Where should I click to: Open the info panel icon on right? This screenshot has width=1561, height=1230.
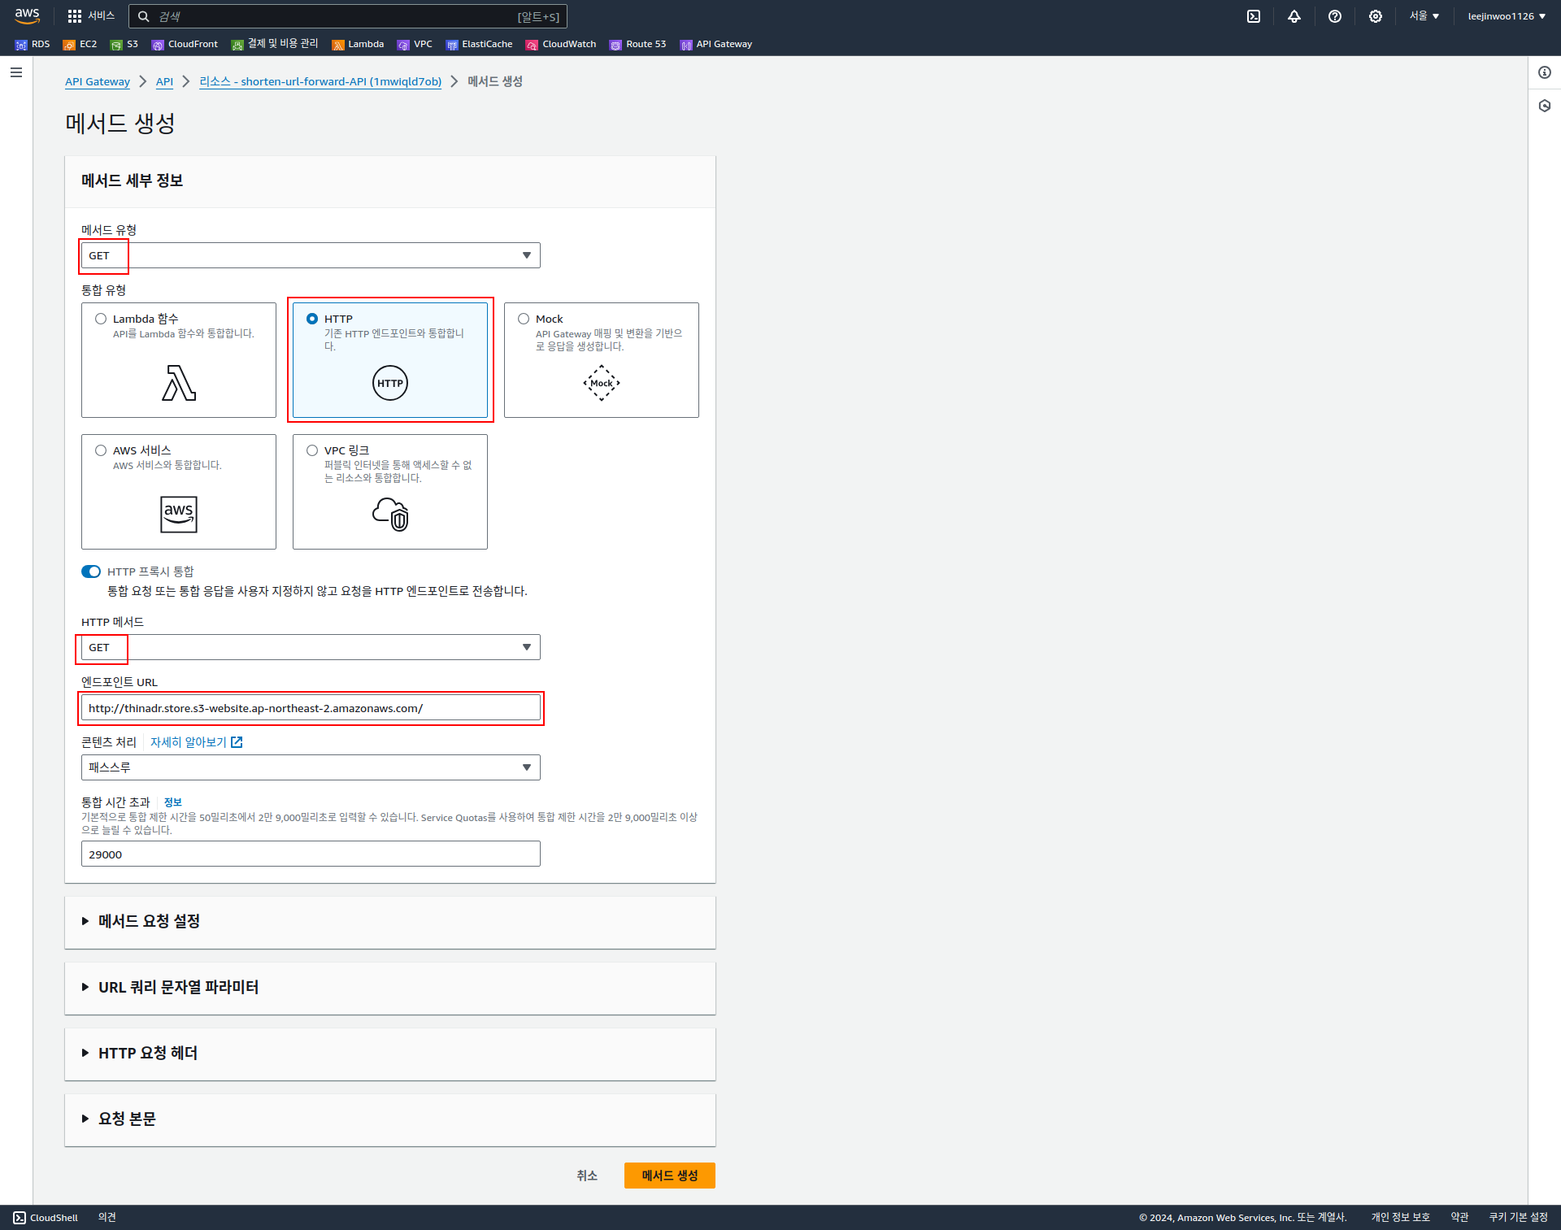[1545, 72]
